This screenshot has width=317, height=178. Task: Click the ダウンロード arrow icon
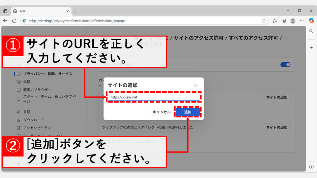pos(19,120)
